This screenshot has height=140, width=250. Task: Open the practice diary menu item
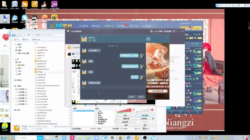coord(134,26)
